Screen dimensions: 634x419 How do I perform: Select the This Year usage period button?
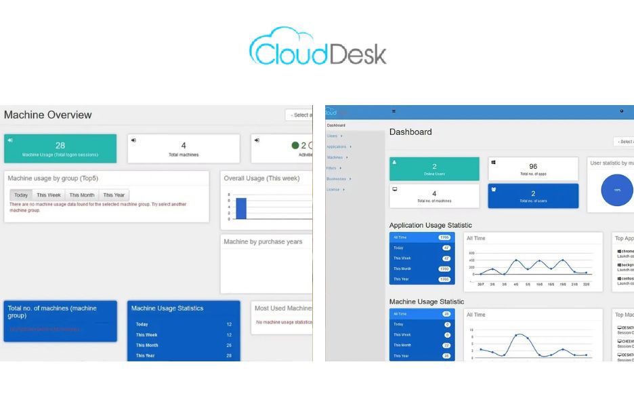pos(113,195)
